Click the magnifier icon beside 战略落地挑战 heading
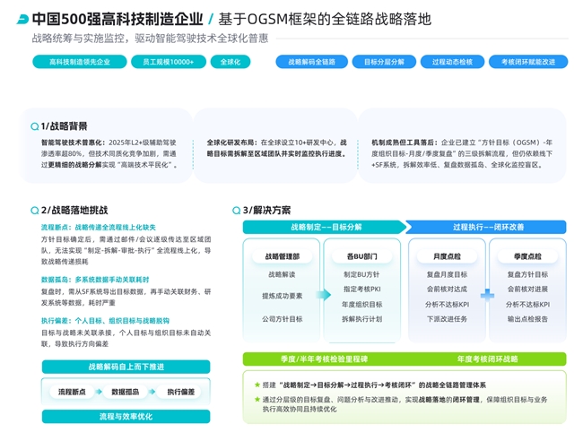583x441 pixels. pyautogui.click(x=34, y=210)
